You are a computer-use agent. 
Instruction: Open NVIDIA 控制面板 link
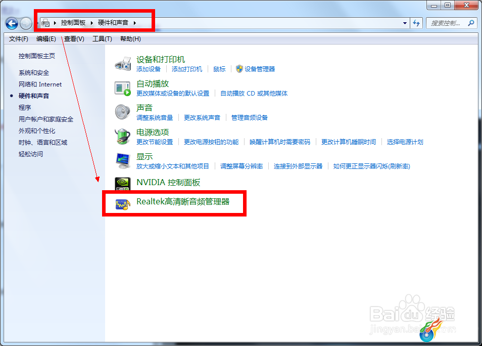168,183
